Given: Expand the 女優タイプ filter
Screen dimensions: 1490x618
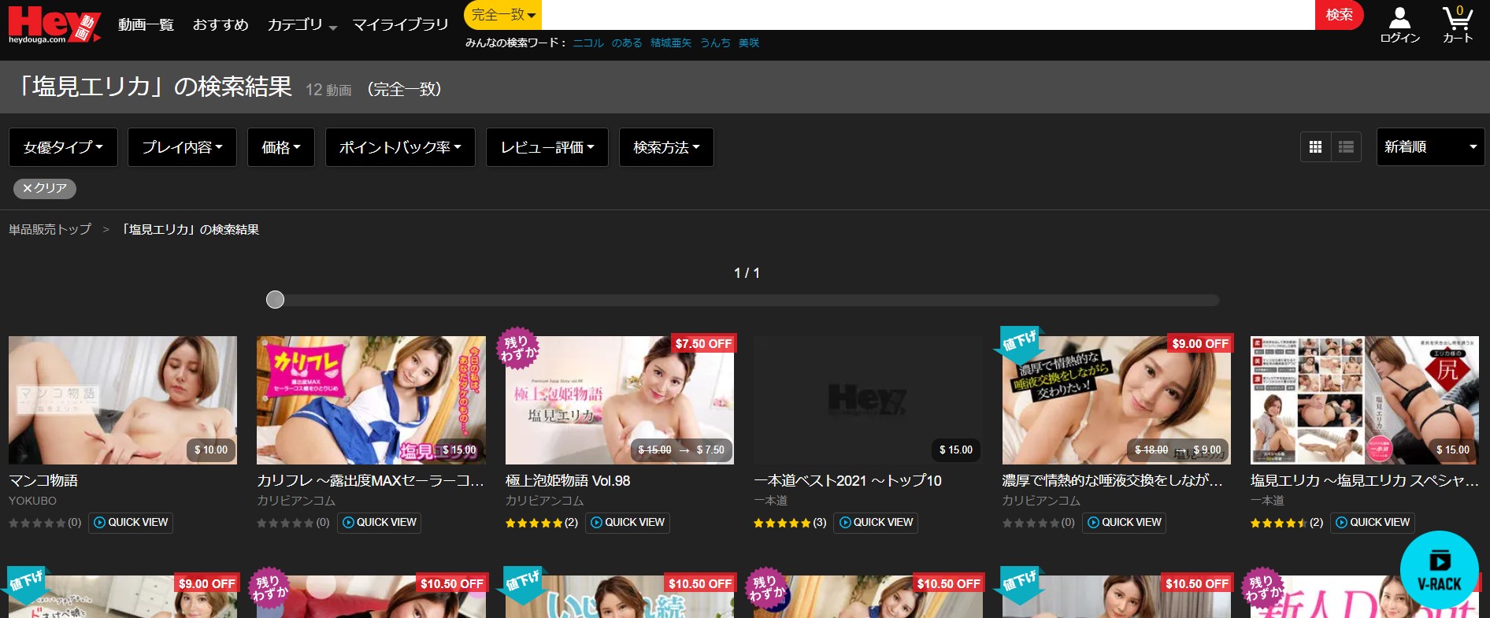Looking at the screenshot, I should point(63,147).
